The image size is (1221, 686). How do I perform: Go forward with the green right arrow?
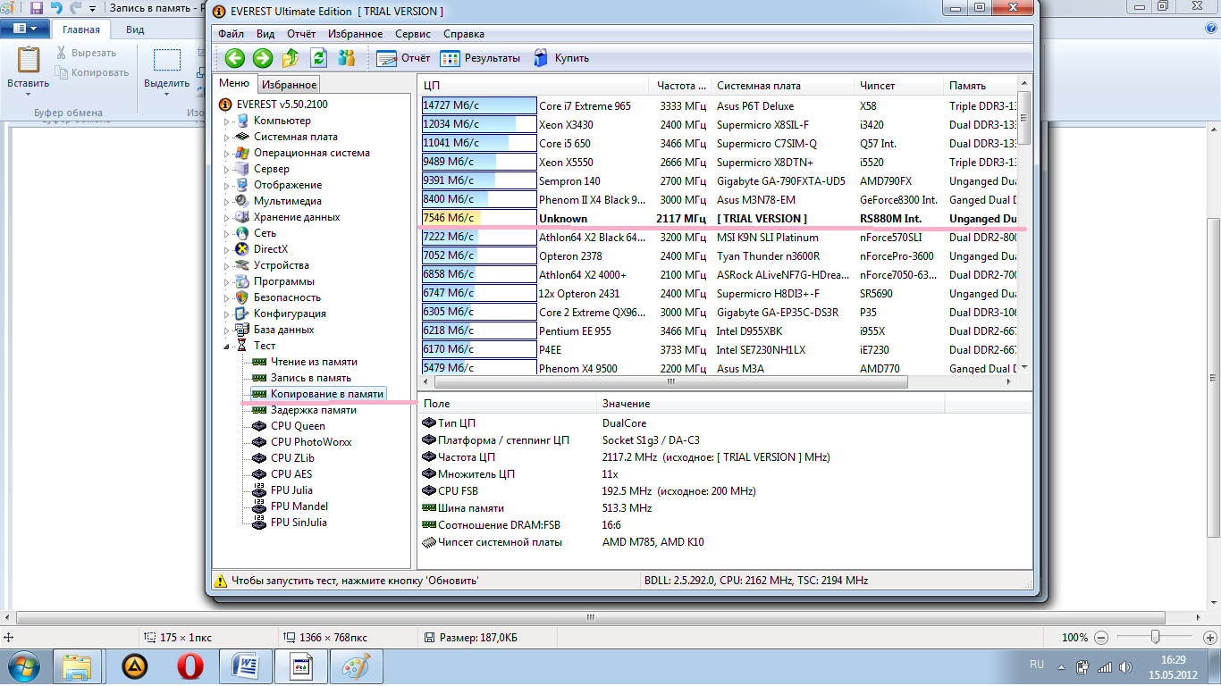point(263,58)
